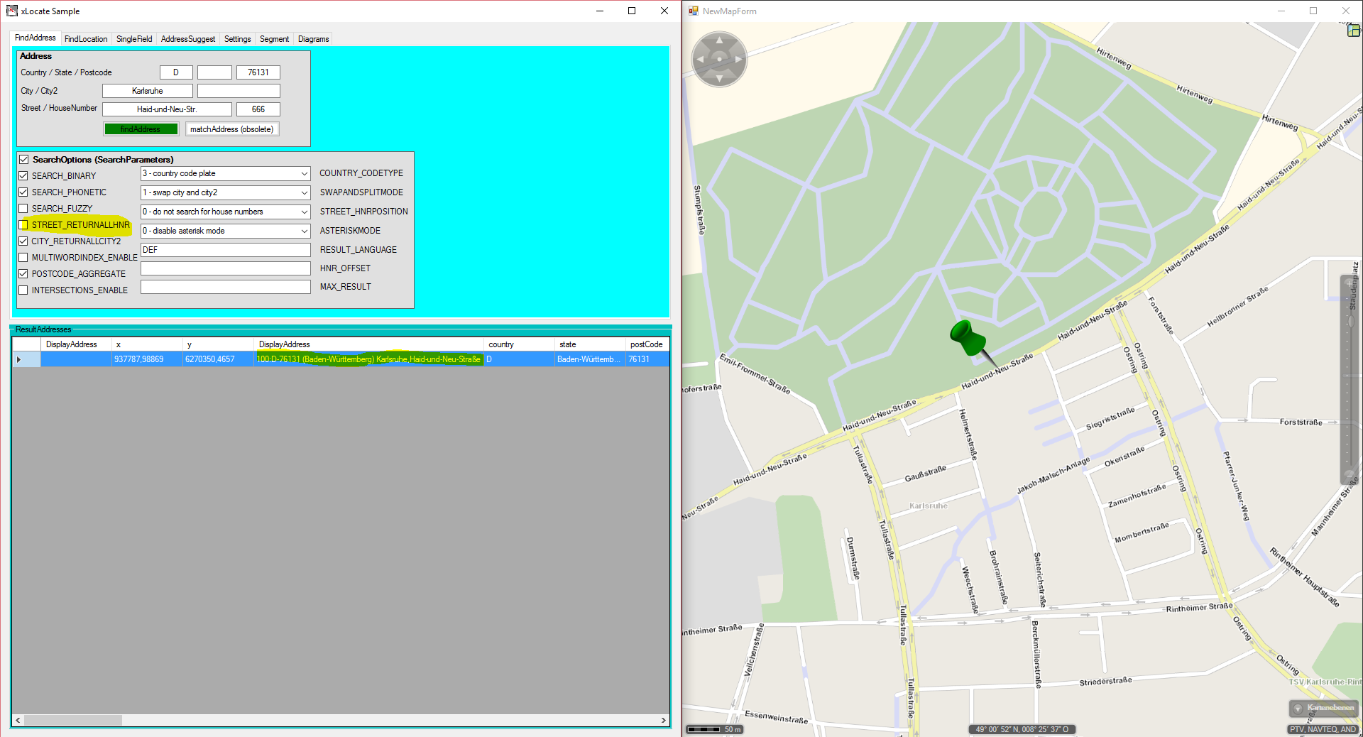Viewport: 1363px width, 737px height.
Task: Pan map up with navigation arrow
Action: (719, 40)
